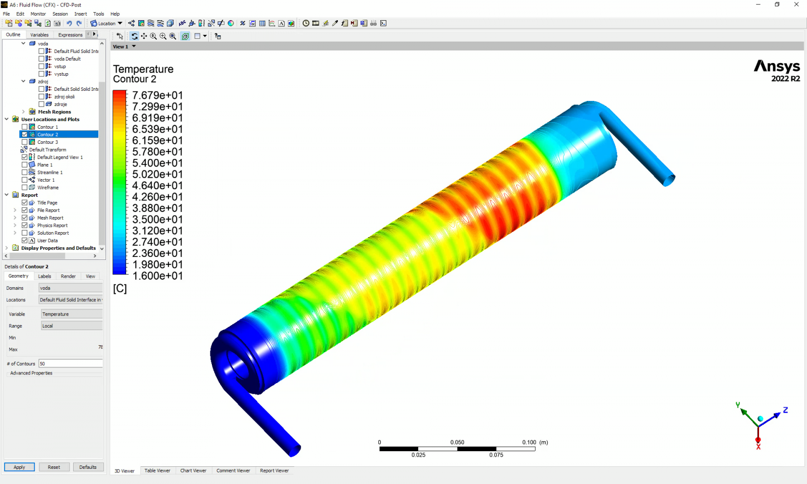Open the Timestep Selector clock icon
The height and width of the screenshot is (484, 807).
306,23
